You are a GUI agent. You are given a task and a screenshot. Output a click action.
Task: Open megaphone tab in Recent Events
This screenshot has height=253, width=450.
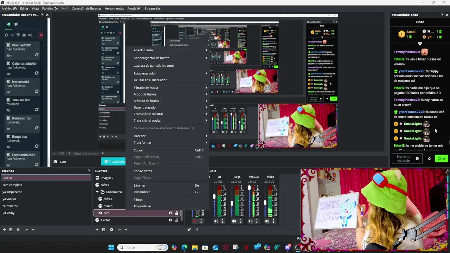(17, 24)
